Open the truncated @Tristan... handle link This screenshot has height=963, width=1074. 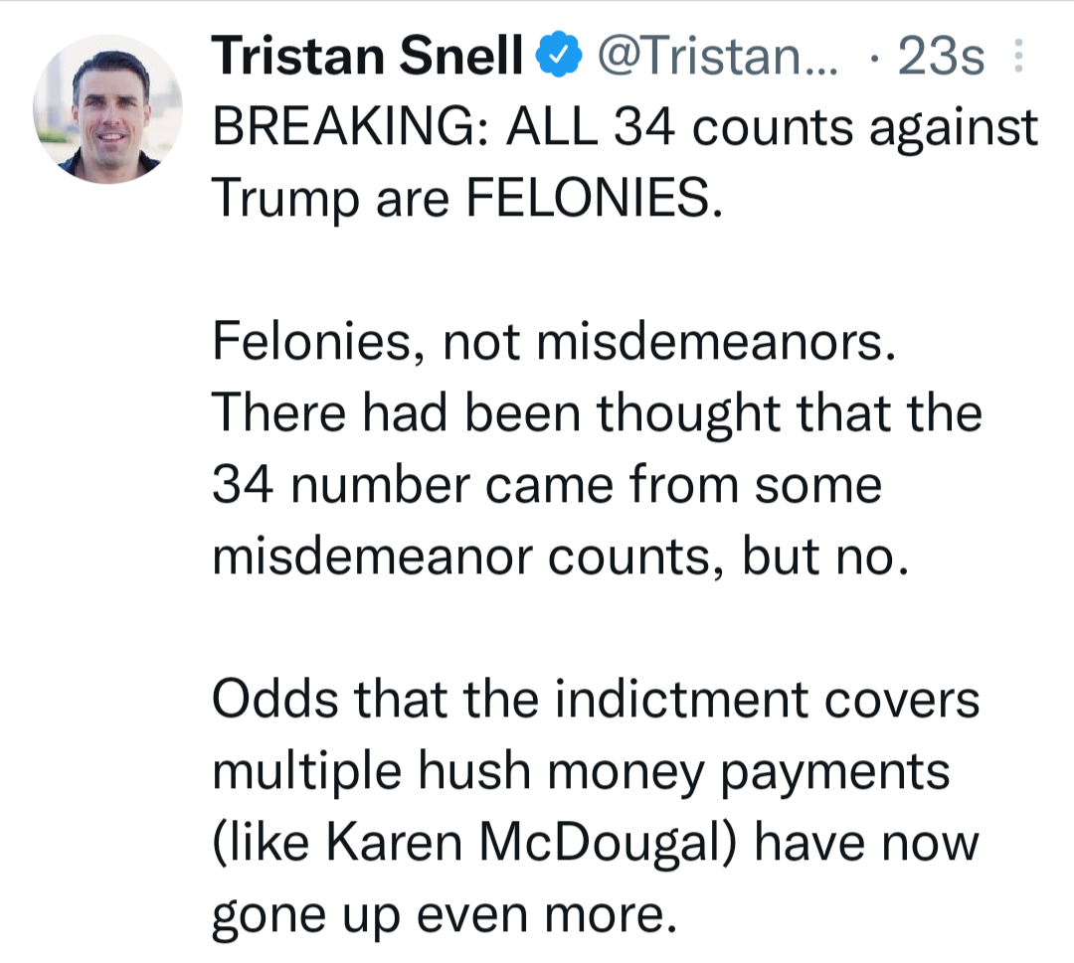click(x=717, y=56)
